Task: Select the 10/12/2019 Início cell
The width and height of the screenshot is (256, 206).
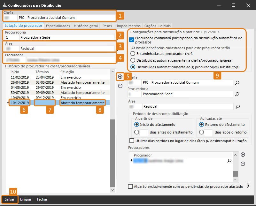Action: [x=20, y=103]
